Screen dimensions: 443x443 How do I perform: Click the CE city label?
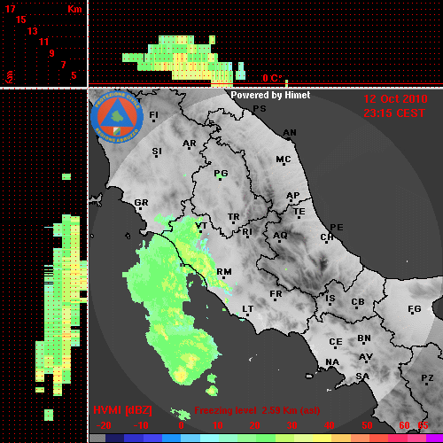tap(336, 342)
